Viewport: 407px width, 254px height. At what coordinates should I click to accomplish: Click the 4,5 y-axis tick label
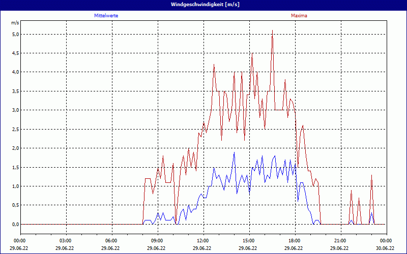[x=15, y=53]
